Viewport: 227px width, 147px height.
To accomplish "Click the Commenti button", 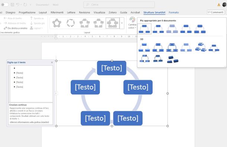I will coord(216,12).
